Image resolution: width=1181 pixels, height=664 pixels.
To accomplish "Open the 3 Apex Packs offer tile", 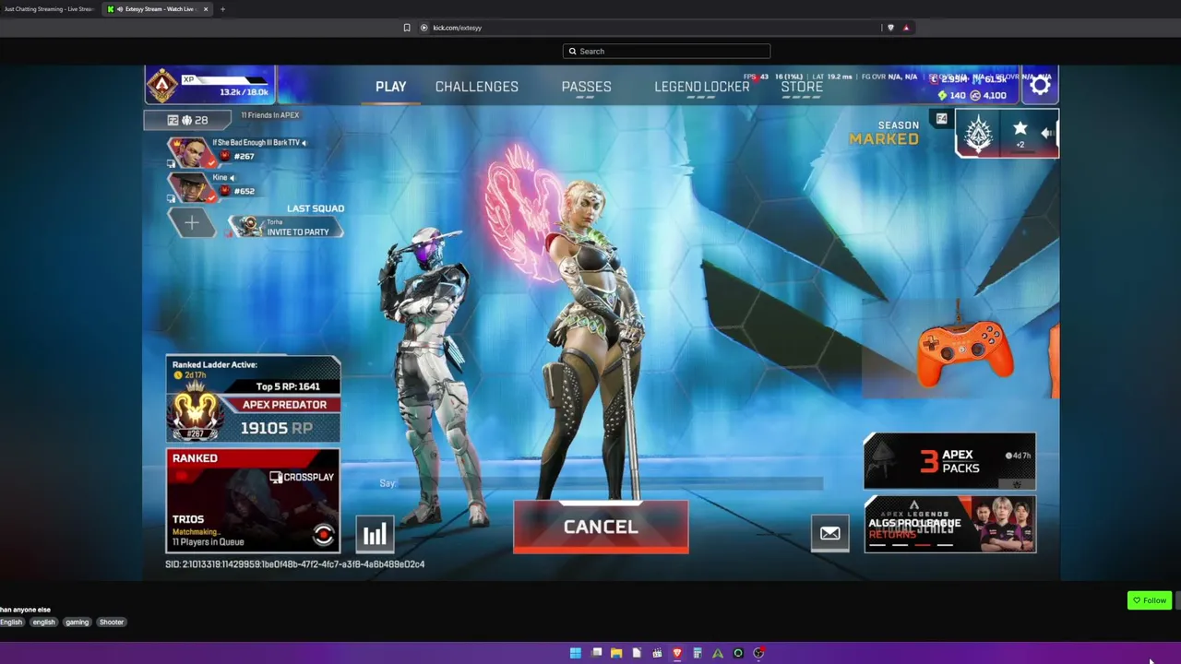I will 949,461.
